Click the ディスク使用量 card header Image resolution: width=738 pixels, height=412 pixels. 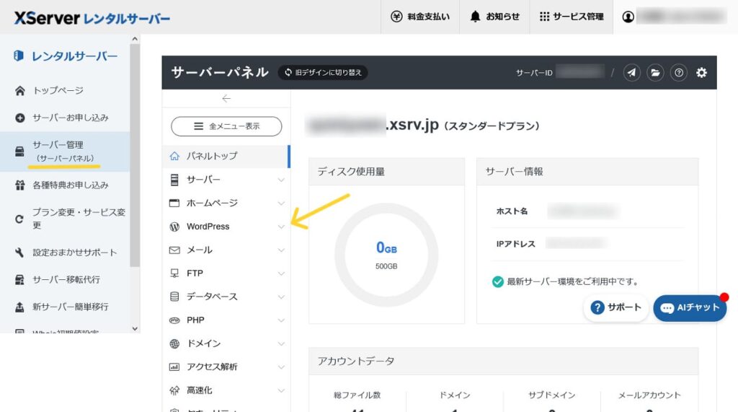[386, 172]
